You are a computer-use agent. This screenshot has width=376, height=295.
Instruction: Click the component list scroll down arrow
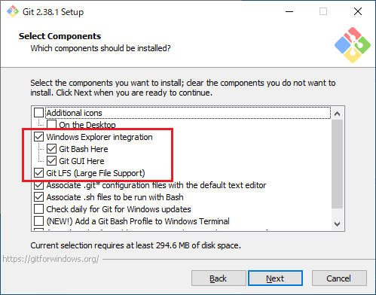[x=338, y=224]
